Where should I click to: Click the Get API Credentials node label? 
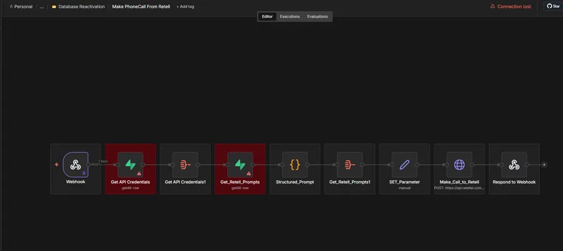coord(130,182)
